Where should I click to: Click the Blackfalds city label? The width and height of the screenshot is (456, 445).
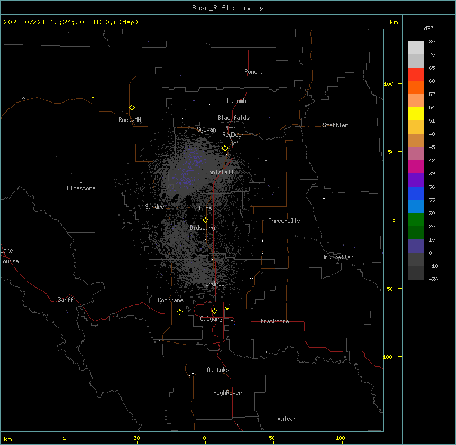coord(233,118)
